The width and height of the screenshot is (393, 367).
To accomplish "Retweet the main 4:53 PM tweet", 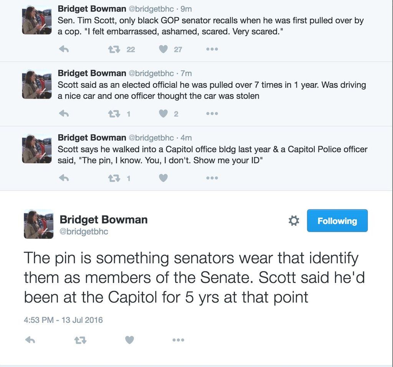I will 80,340.
